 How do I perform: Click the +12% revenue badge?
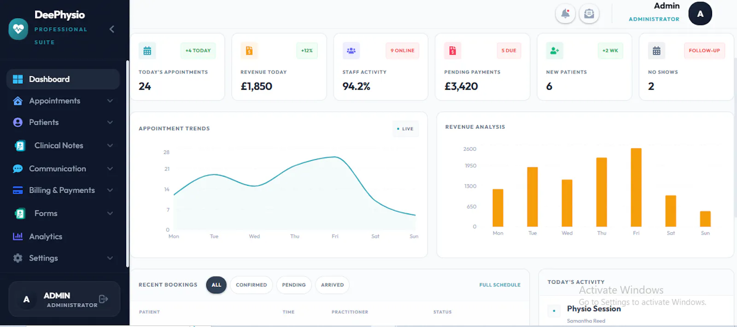pos(307,51)
